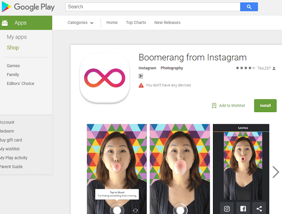The width and height of the screenshot is (282, 214).
Task: Click the generic share icon in the SAVING screenshot
Action: tap(259, 209)
